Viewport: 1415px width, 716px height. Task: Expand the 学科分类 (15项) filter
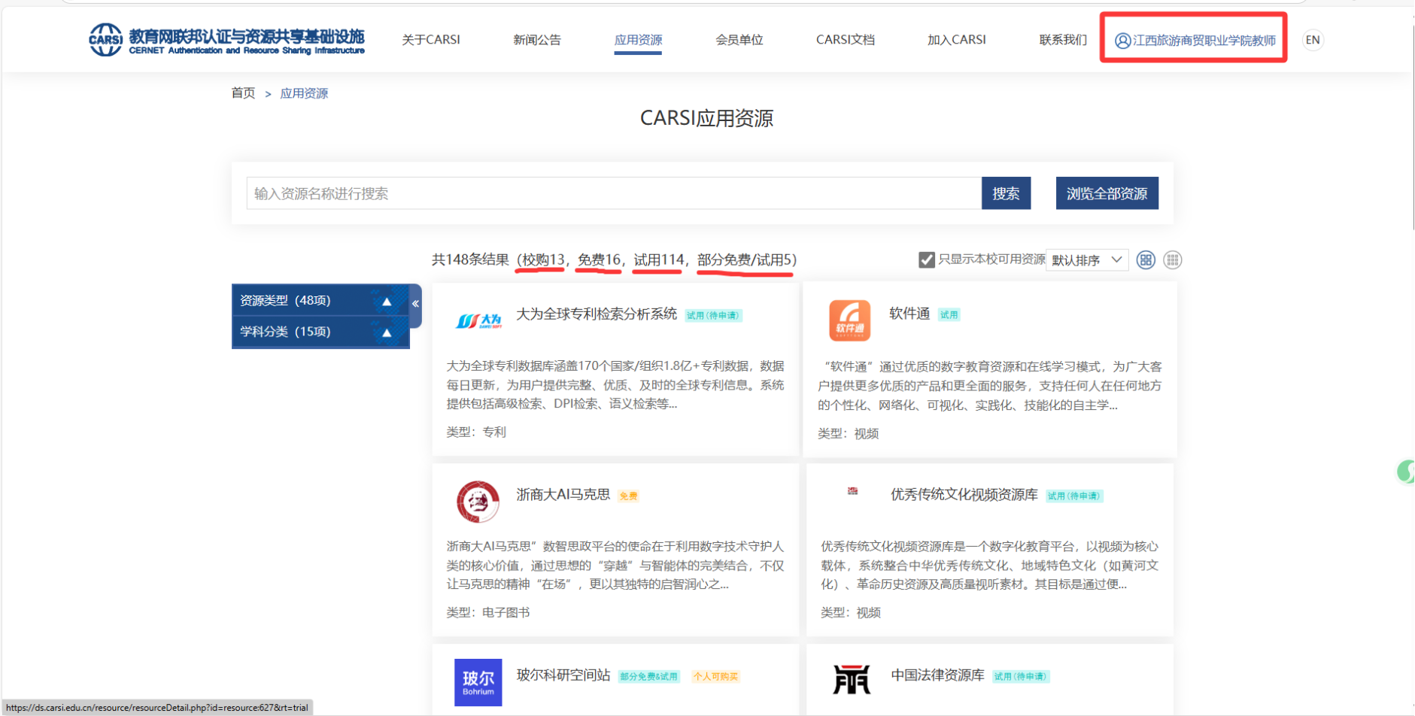pyautogui.click(x=320, y=332)
